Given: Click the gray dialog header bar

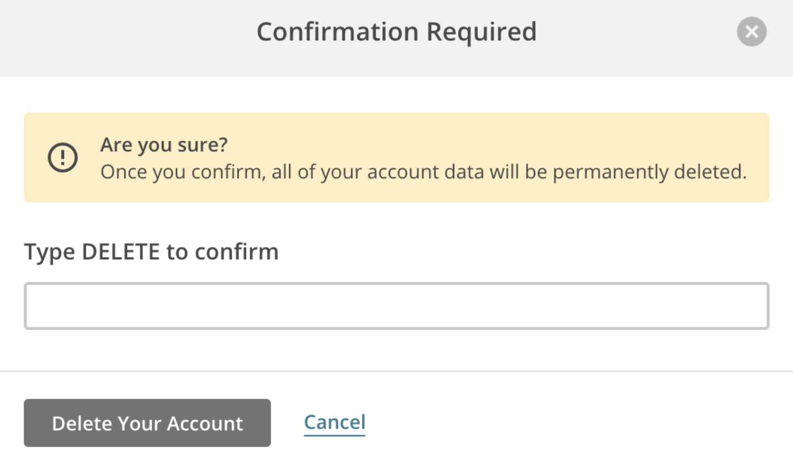Looking at the screenshot, I should click(396, 38).
